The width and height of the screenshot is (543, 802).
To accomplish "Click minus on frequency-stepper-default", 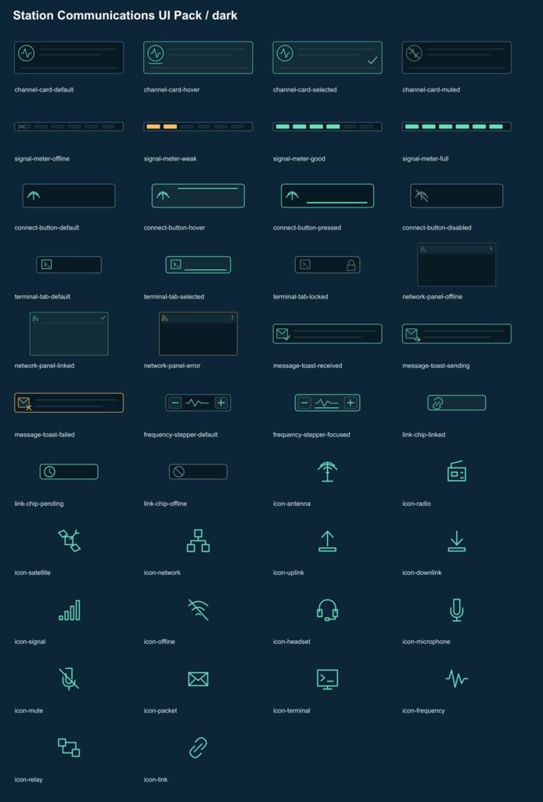I will 175,403.
